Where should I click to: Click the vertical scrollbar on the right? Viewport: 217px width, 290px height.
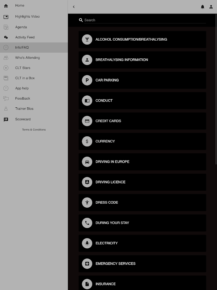click(216, 91)
